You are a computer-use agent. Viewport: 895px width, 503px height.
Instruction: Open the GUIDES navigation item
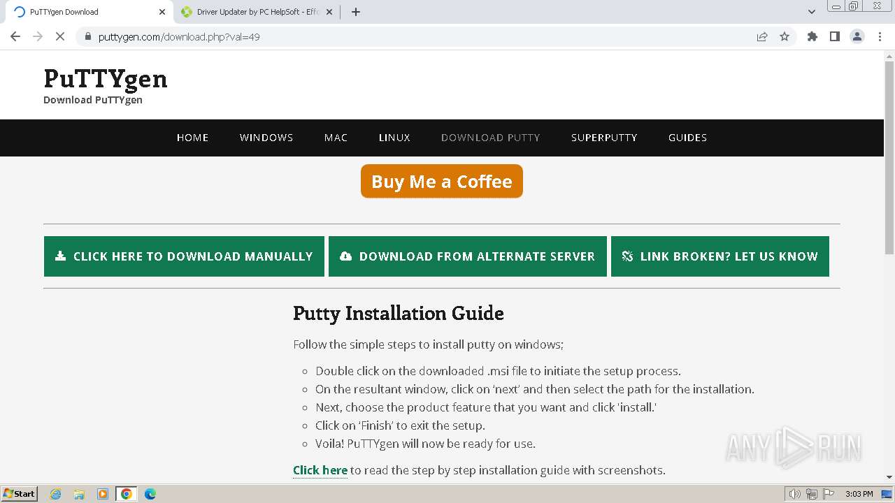point(687,138)
